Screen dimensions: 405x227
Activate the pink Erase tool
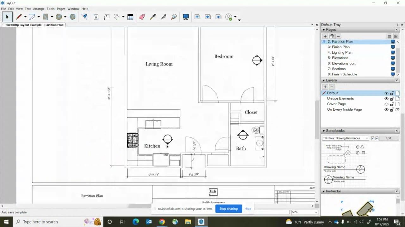coord(142,17)
